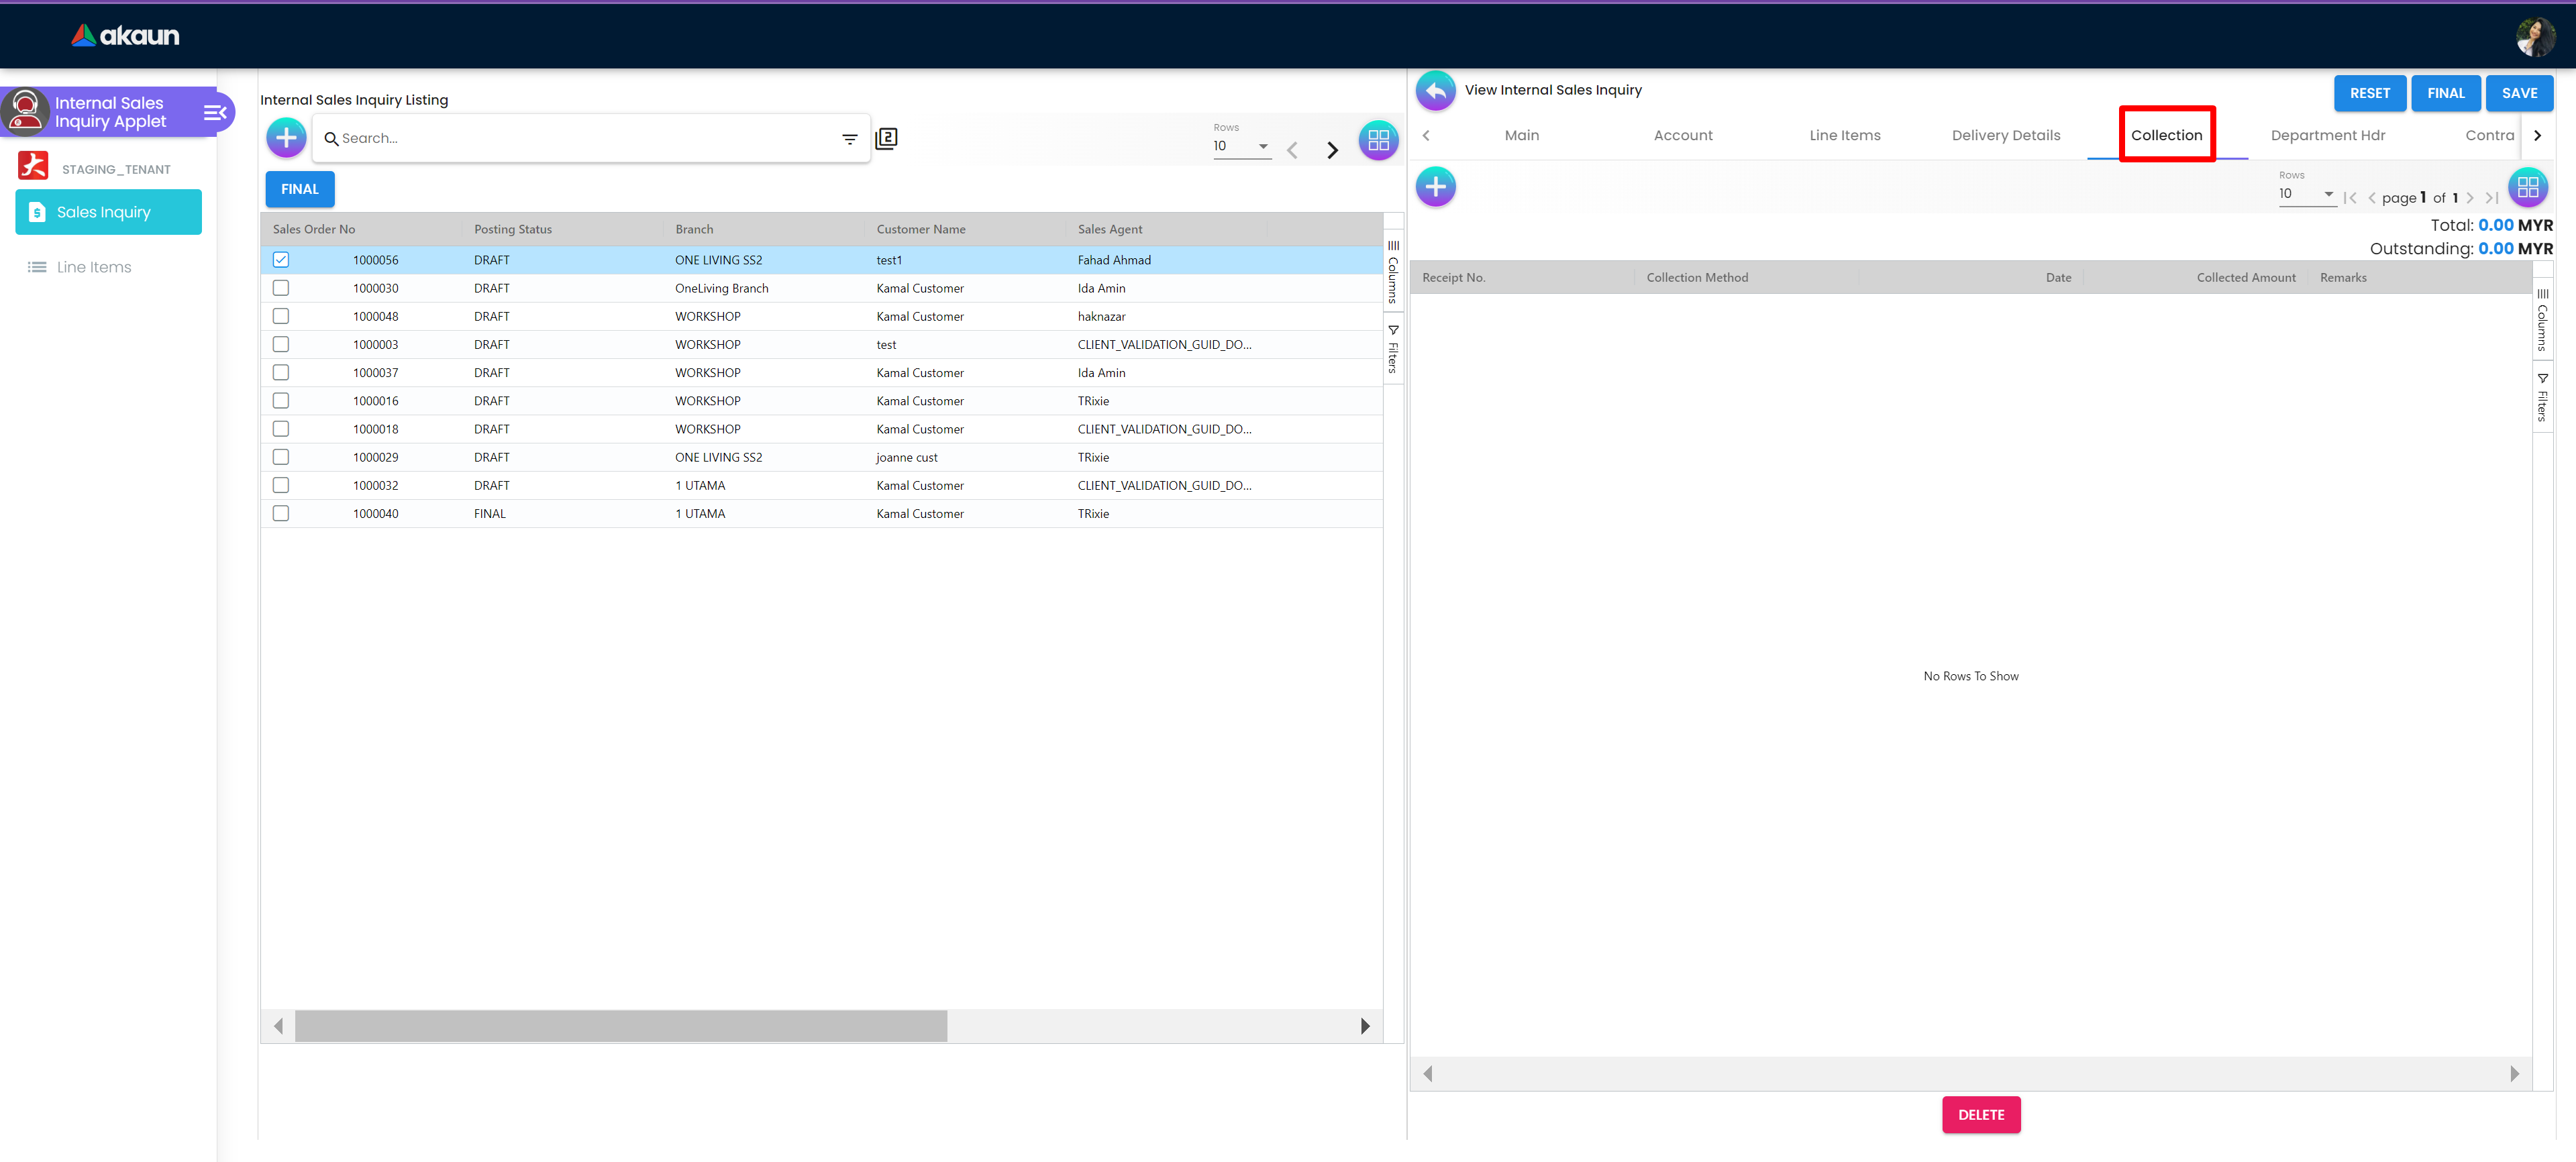Viewport: 2576px width, 1162px height.
Task: Switch to the Line Items tab
Action: (x=1844, y=136)
